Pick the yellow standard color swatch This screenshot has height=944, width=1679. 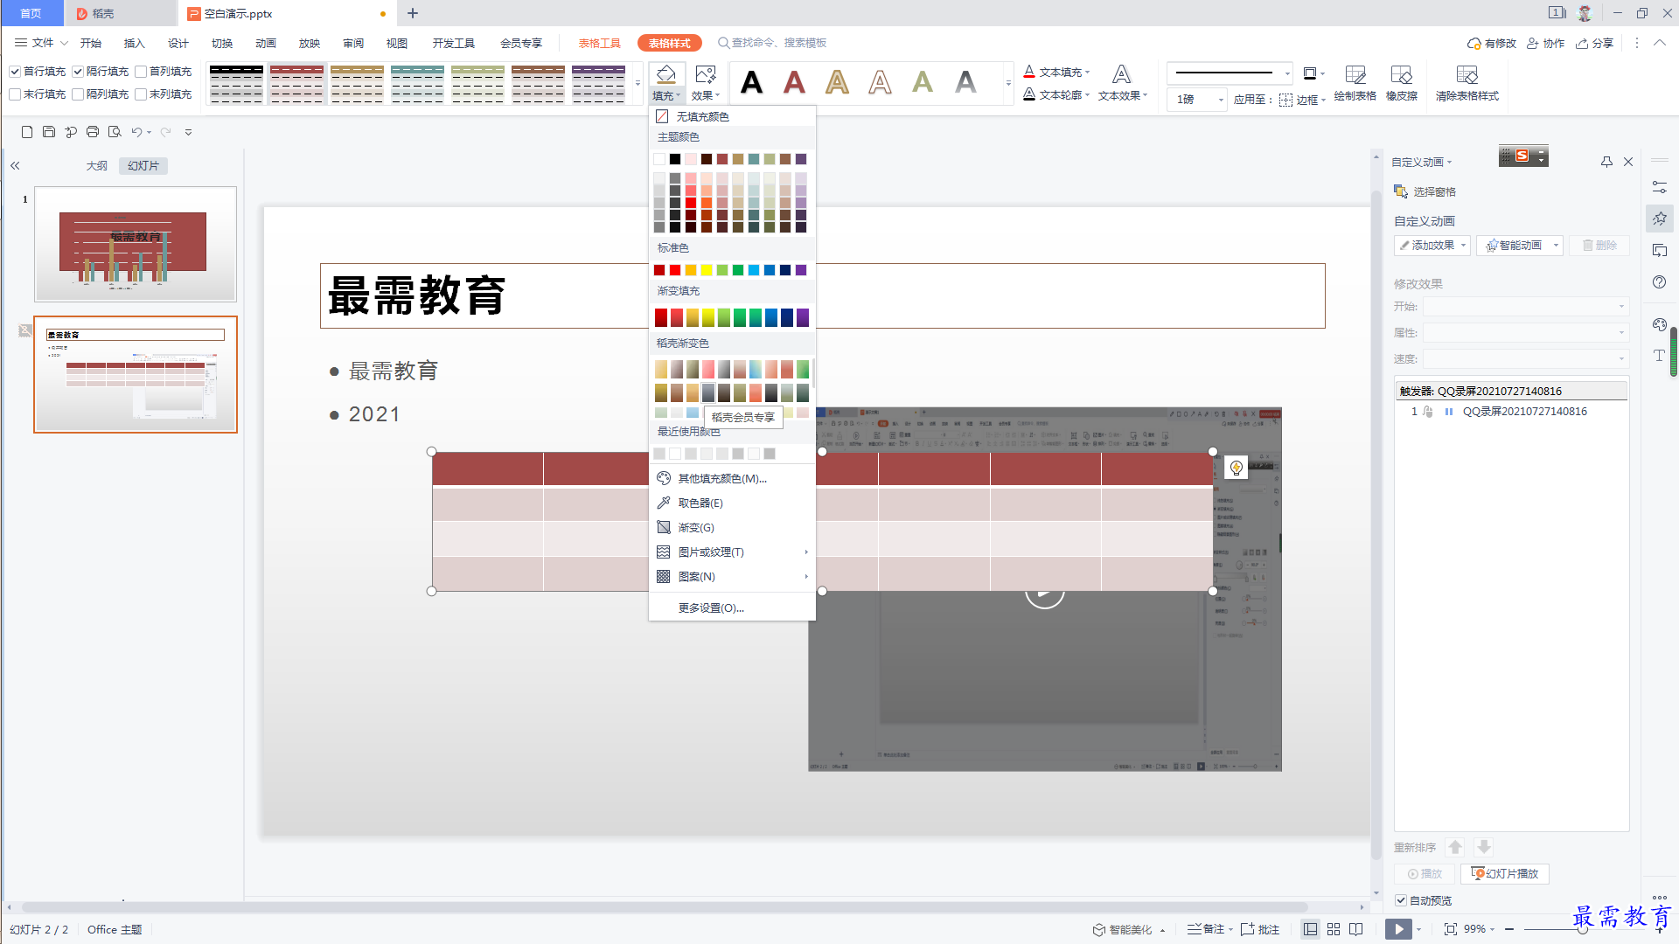click(707, 270)
